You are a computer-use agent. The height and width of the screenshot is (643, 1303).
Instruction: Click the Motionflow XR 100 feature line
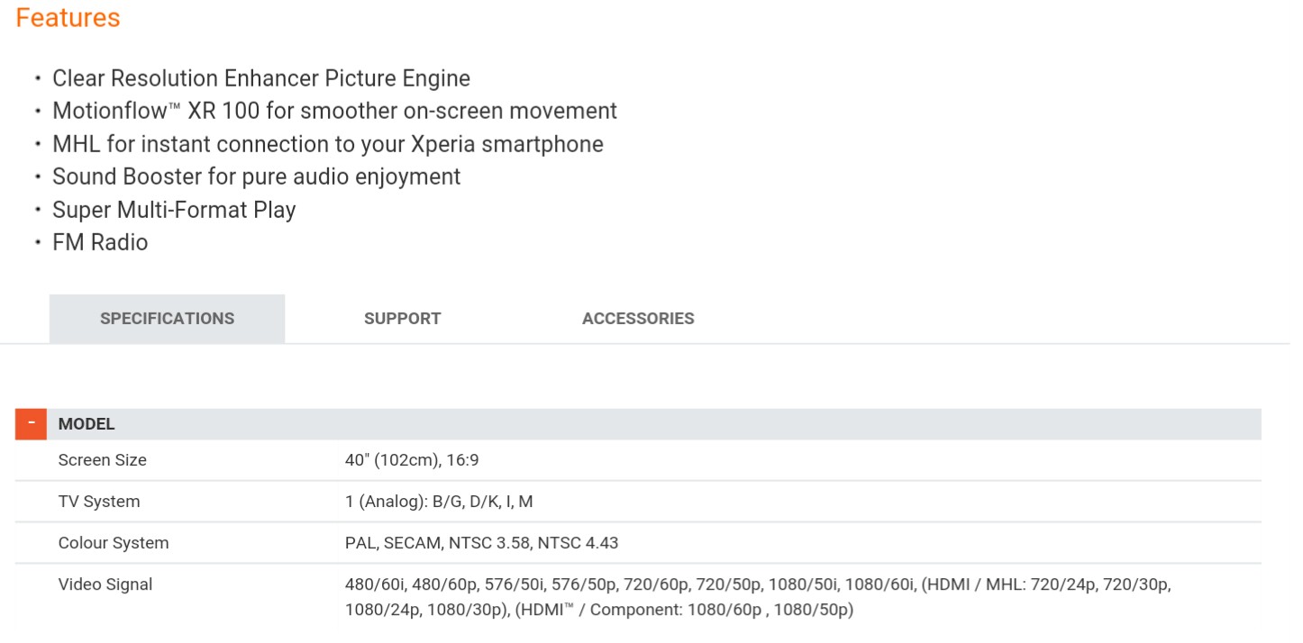coord(334,111)
